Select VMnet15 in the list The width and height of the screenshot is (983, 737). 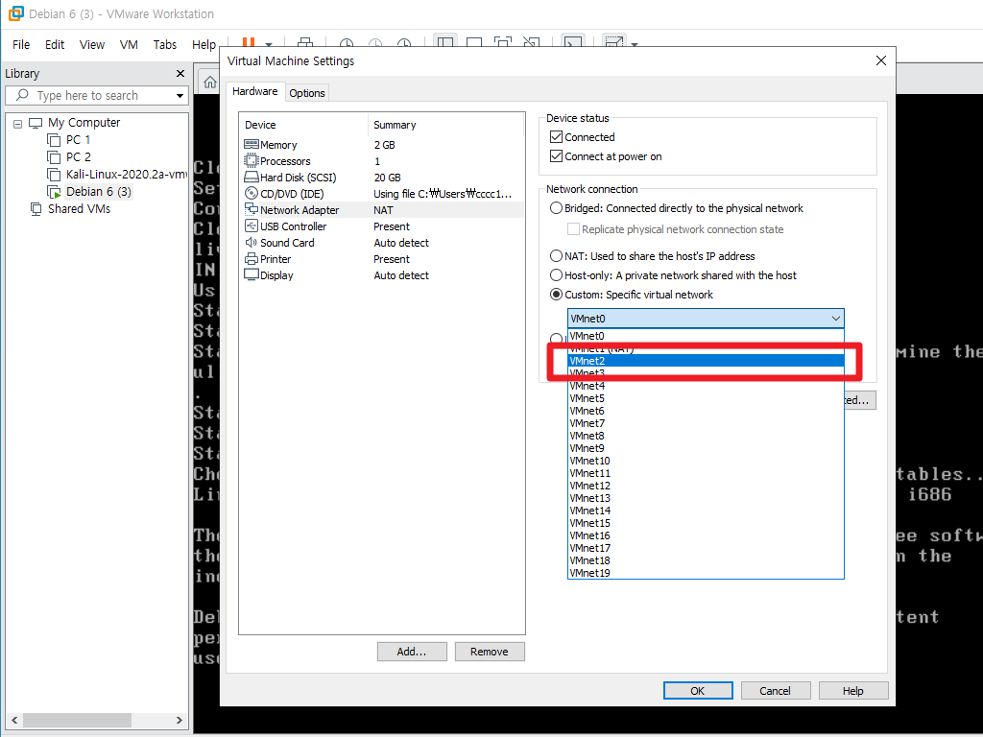(x=706, y=523)
